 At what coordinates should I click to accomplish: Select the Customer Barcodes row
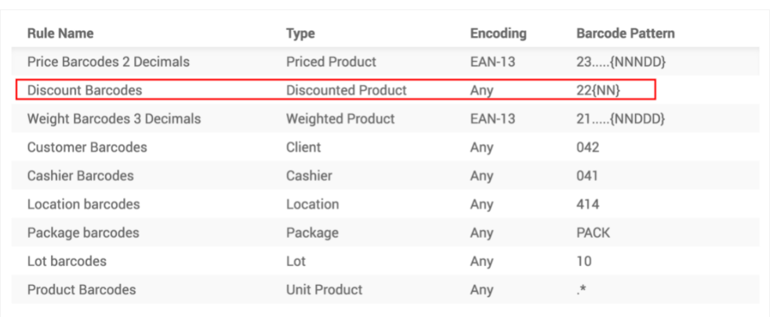pyautogui.click(x=385, y=147)
